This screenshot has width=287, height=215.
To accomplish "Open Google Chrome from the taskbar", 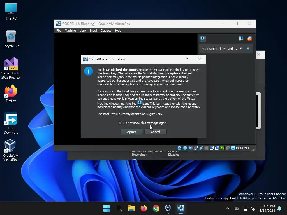I will click(156, 208).
